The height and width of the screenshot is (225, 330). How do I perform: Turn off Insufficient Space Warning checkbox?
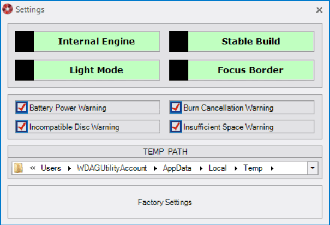[x=176, y=127]
